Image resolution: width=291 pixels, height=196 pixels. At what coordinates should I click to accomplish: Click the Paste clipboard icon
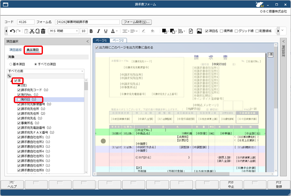coord(26,31)
